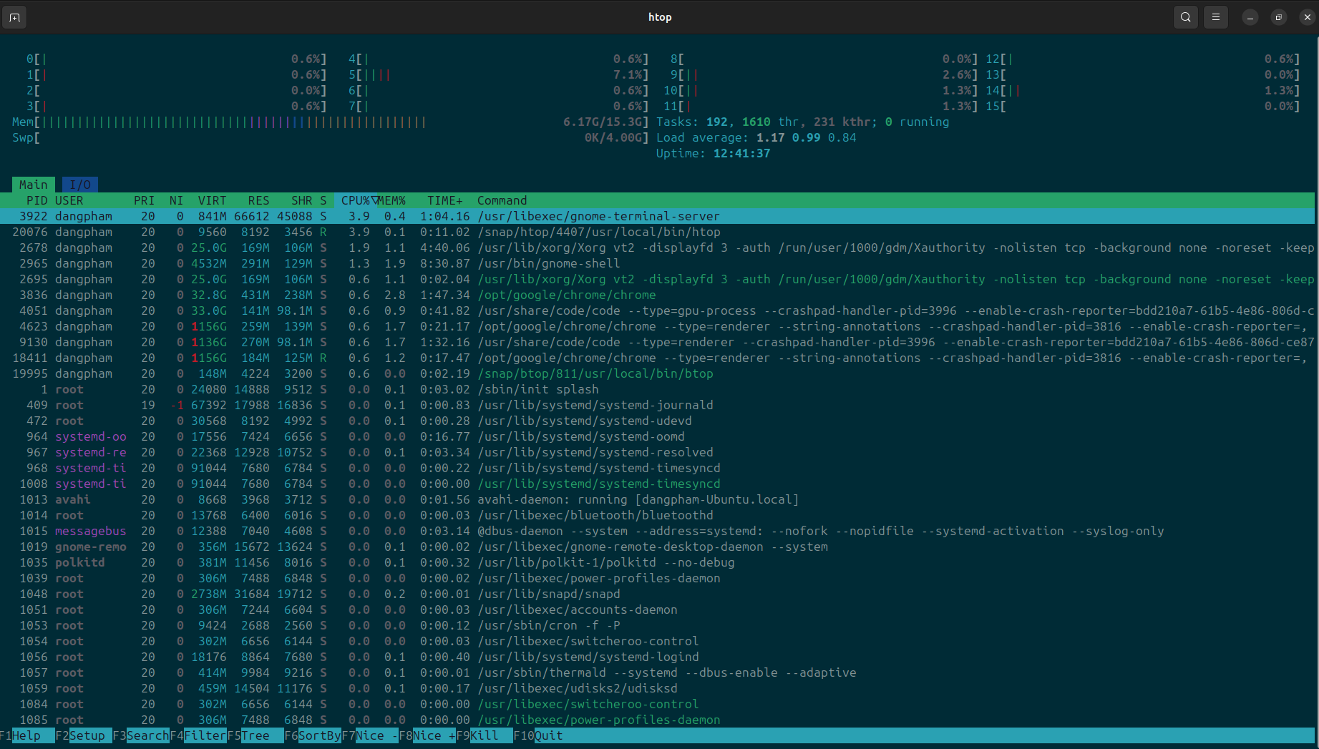The image size is (1319, 749).
Task: Click the Load average readout
Action: pos(756,137)
